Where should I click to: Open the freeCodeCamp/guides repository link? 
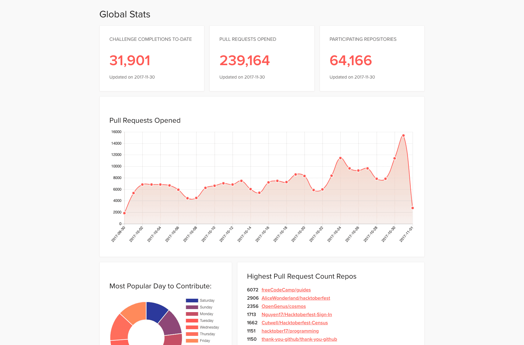coord(286,290)
